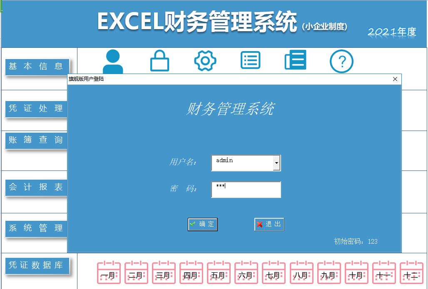Click the 旗舰版用户登陆 dialog title
This screenshot has height=289, width=428.
(x=86, y=79)
